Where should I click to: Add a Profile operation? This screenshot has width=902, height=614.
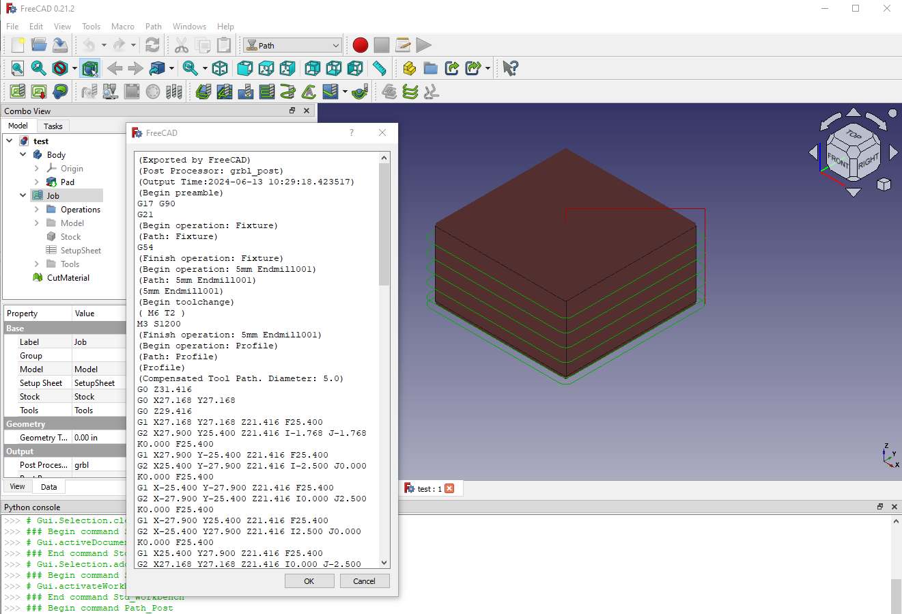click(203, 92)
